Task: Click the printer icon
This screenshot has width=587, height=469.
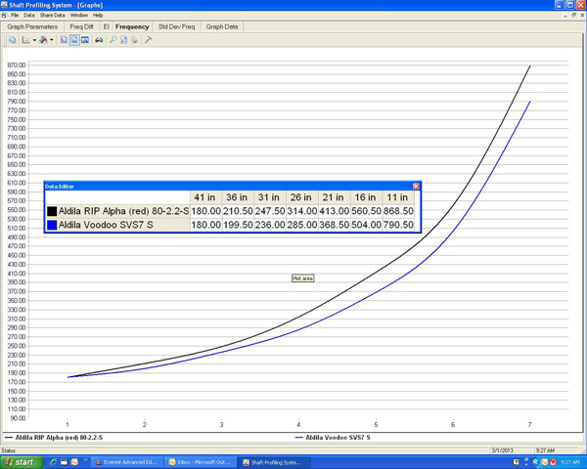Action: pyautogui.click(x=134, y=40)
